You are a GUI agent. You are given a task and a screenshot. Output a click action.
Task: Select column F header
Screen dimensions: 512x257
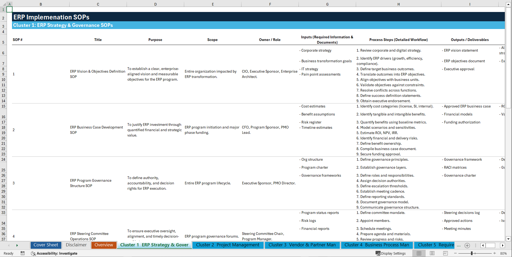[x=270, y=4]
